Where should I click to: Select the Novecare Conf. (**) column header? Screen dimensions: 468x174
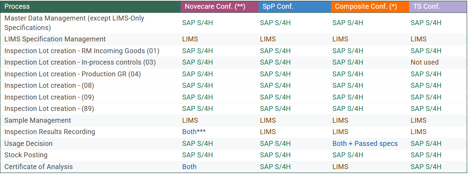coord(215,6)
